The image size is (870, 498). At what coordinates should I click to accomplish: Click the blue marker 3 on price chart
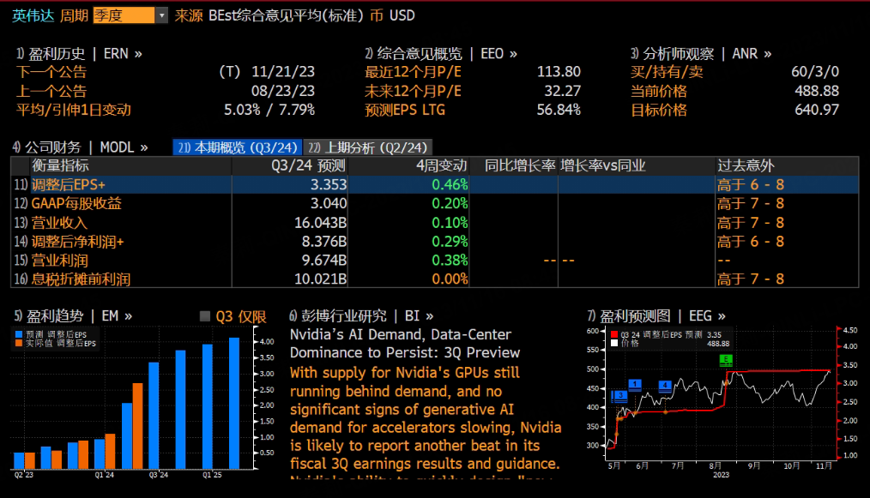620,395
